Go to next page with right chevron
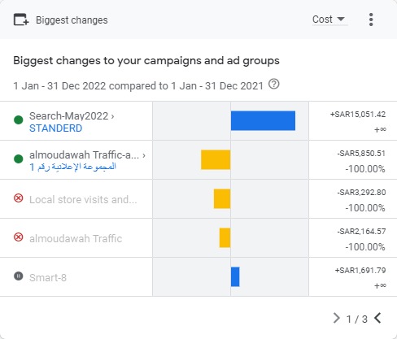Image resolution: width=397 pixels, height=339 pixels. (336, 318)
